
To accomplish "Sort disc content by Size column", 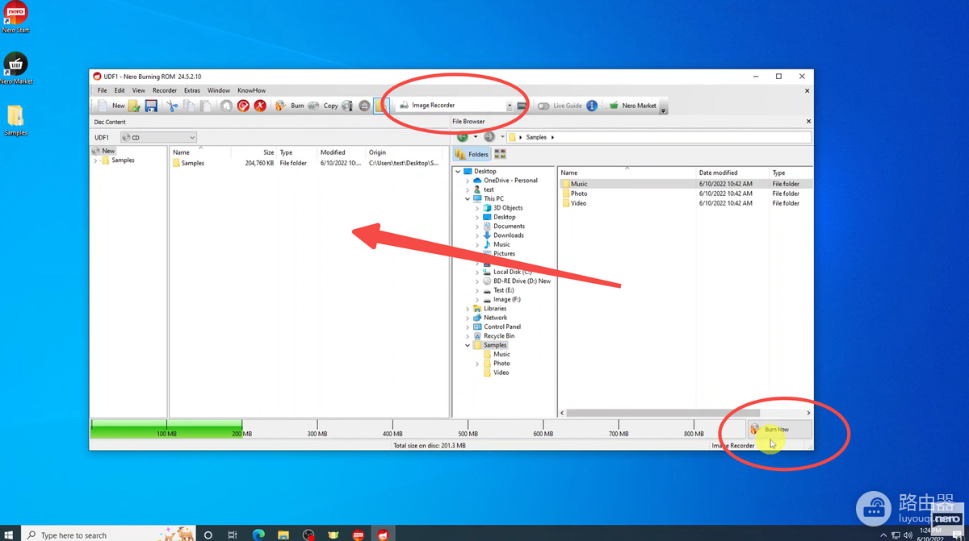I will click(254, 152).
